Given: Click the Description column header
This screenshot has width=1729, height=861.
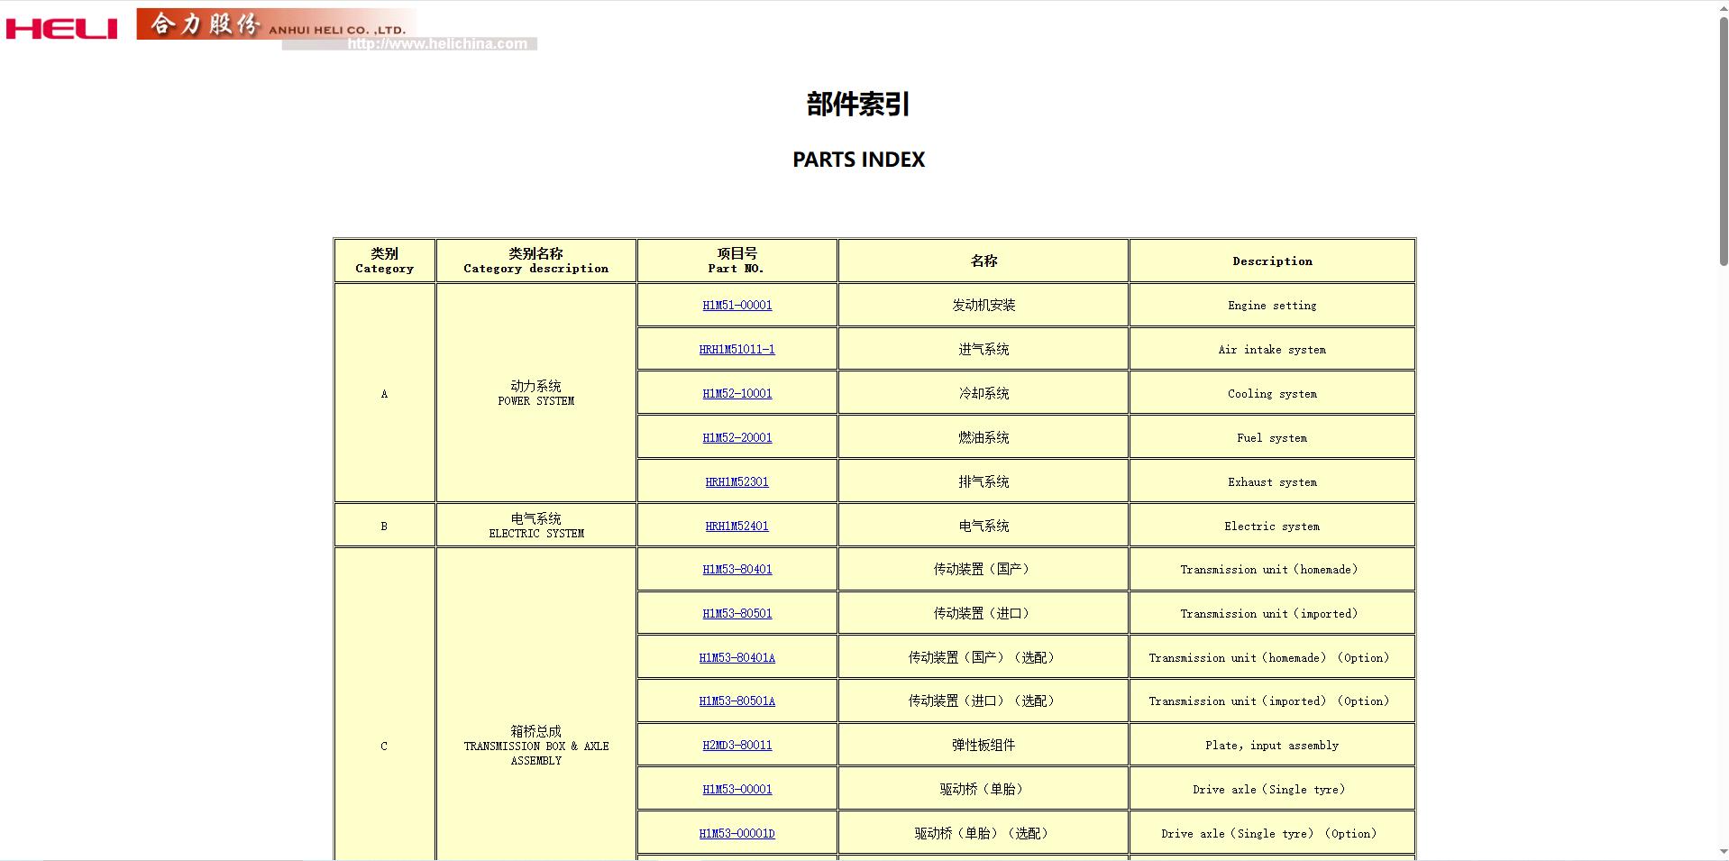Looking at the screenshot, I should pyautogui.click(x=1272, y=261).
